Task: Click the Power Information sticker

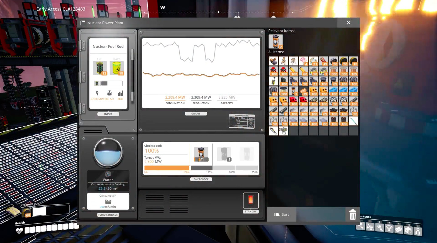Action: point(242,121)
